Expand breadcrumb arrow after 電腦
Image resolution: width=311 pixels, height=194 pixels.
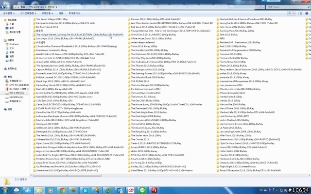click(27, 7)
